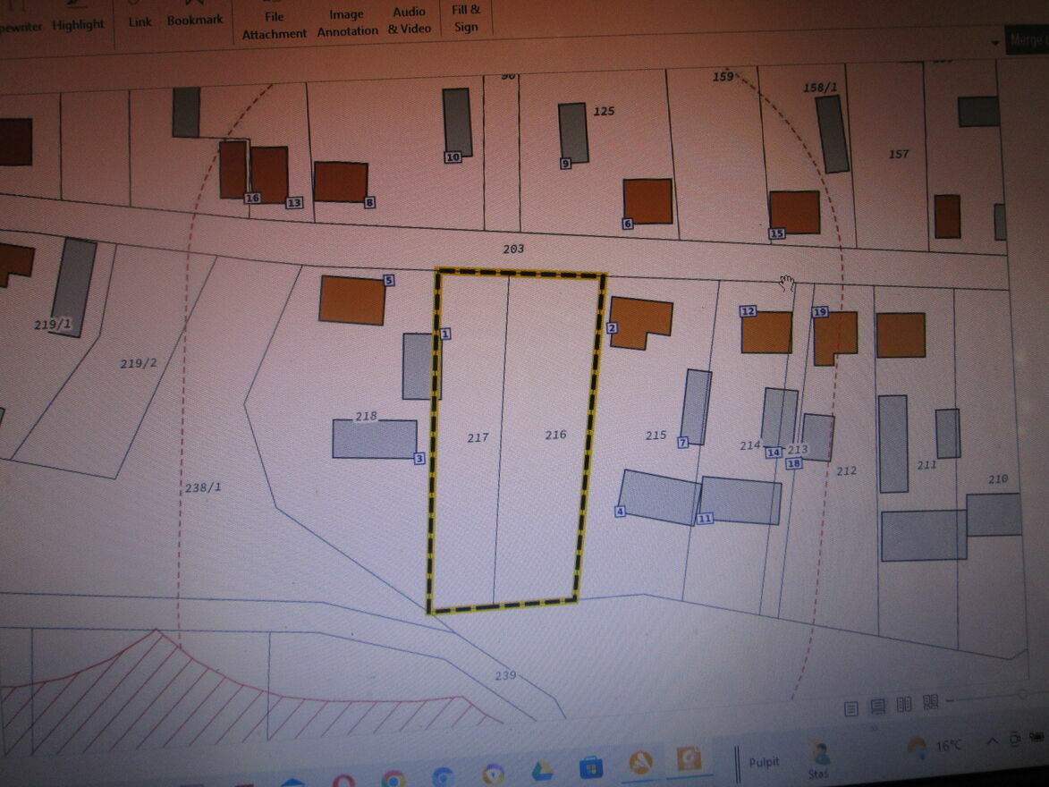
Task: Click the Link tool button
Action: [140, 21]
